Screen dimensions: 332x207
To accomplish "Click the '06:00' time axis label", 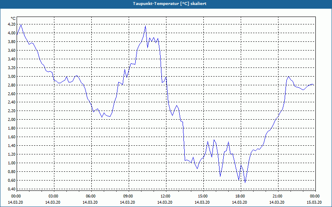I will pyautogui.click(x=90, y=196).
